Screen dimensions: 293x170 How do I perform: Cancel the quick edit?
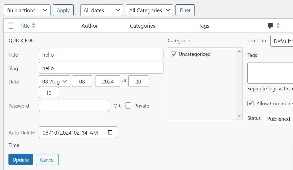pyautogui.click(x=47, y=160)
